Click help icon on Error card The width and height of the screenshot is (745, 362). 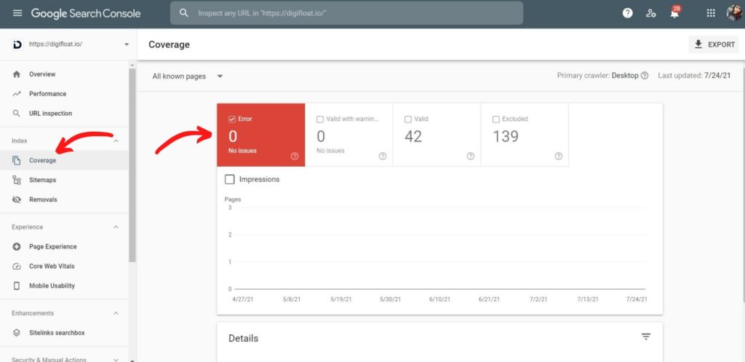click(295, 156)
